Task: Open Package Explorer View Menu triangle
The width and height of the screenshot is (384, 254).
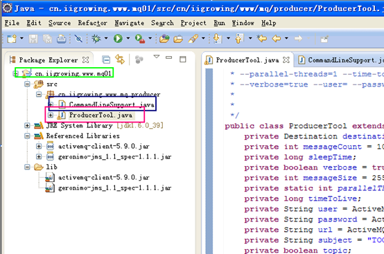Action: click(x=157, y=57)
